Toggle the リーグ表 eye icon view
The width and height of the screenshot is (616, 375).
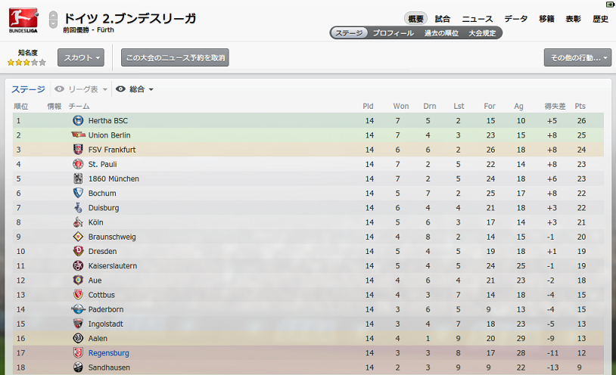tap(59, 89)
